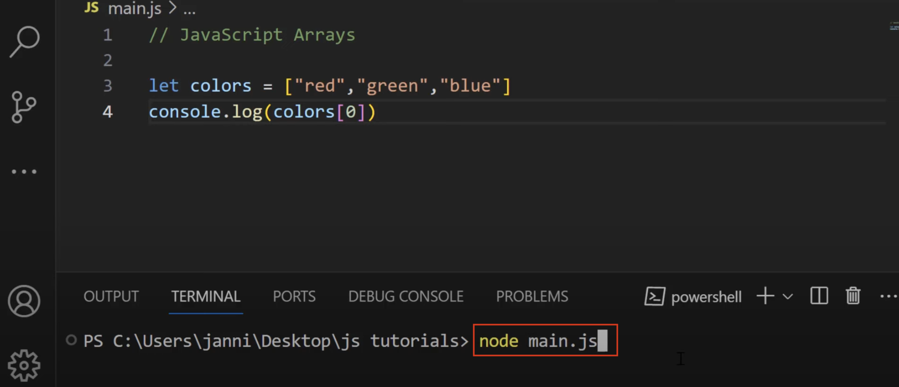Viewport: 899px width, 387px height.
Task: Open the Search view in activity bar
Action: coord(24,42)
